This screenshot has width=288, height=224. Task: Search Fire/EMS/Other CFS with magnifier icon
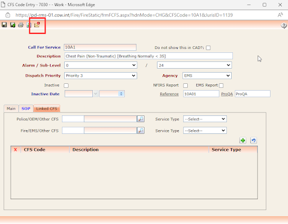(x=141, y=131)
